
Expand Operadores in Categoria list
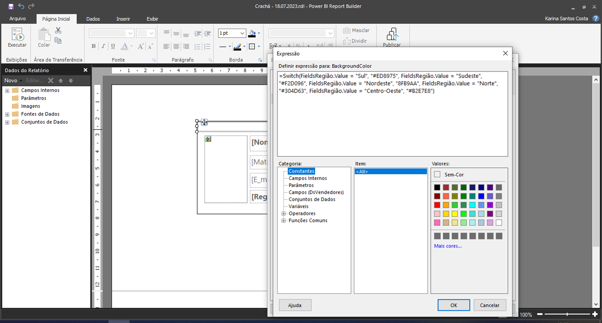coord(284,214)
